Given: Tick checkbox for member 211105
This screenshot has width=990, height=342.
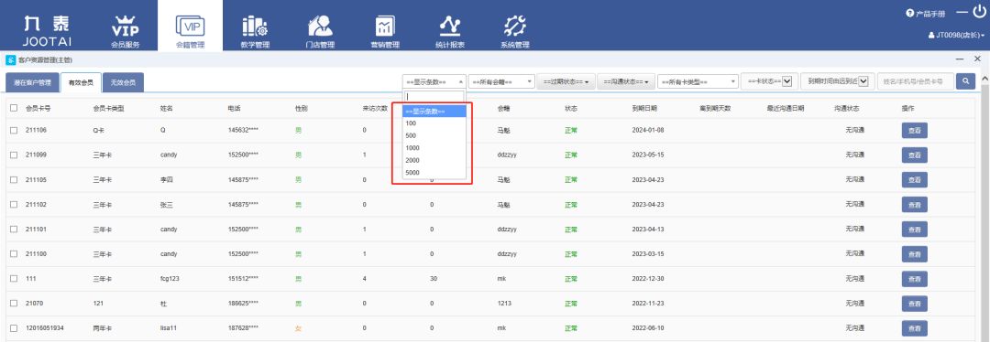Looking at the screenshot, I should tap(14, 179).
